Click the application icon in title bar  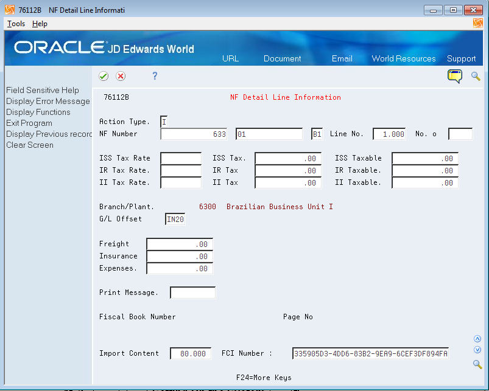[10, 10]
